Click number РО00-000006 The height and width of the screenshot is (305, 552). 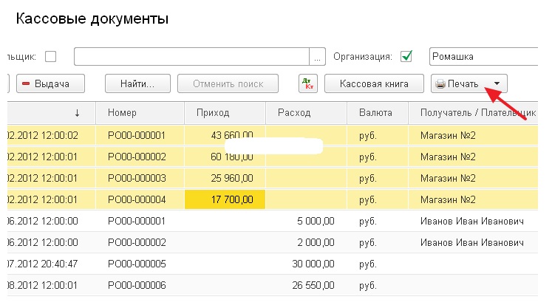137,285
